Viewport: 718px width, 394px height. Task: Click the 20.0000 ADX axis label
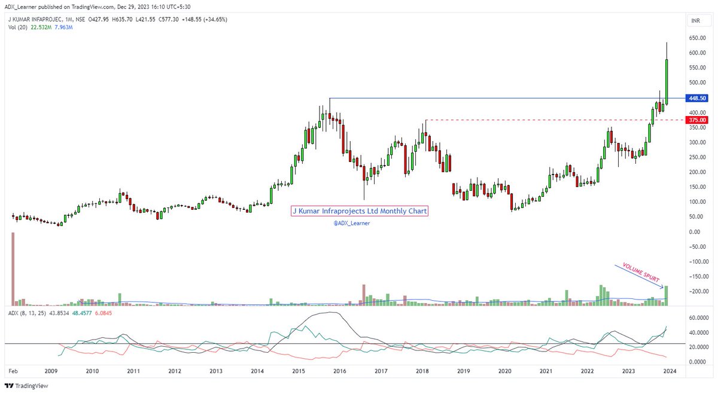(x=698, y=347)
